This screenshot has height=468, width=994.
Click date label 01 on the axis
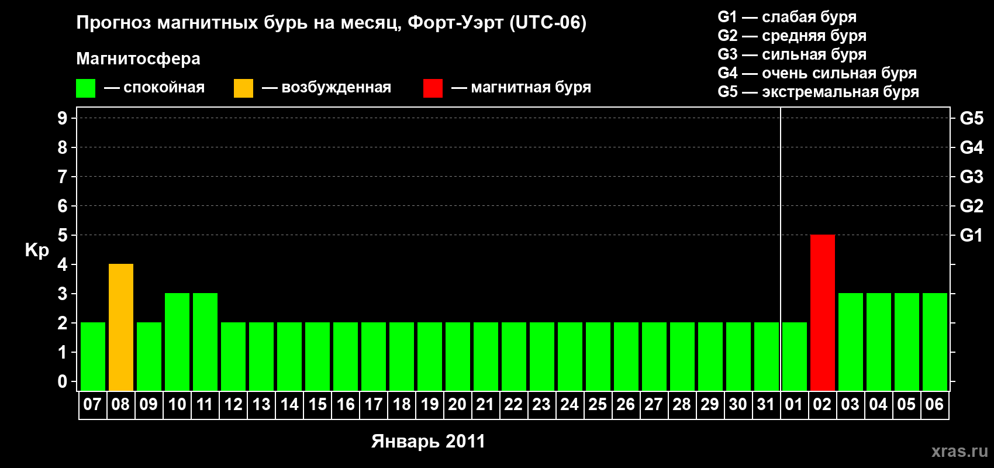(x=794, y=404)
